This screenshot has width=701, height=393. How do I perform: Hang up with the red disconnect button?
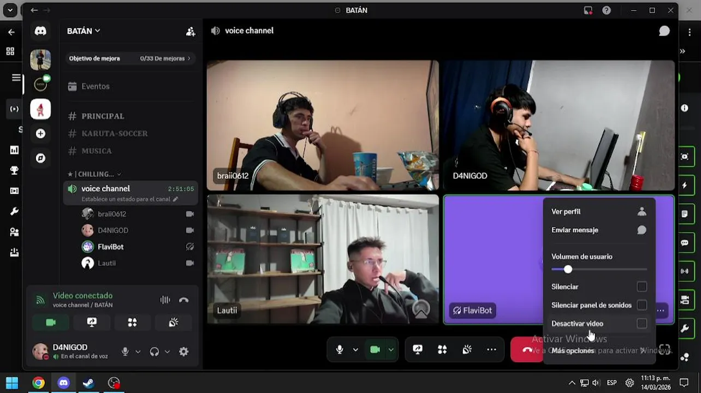tap(527, 349)
